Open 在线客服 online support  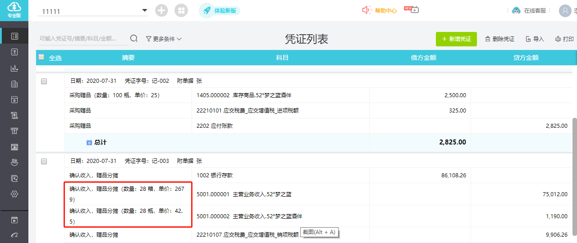point(535,10)
